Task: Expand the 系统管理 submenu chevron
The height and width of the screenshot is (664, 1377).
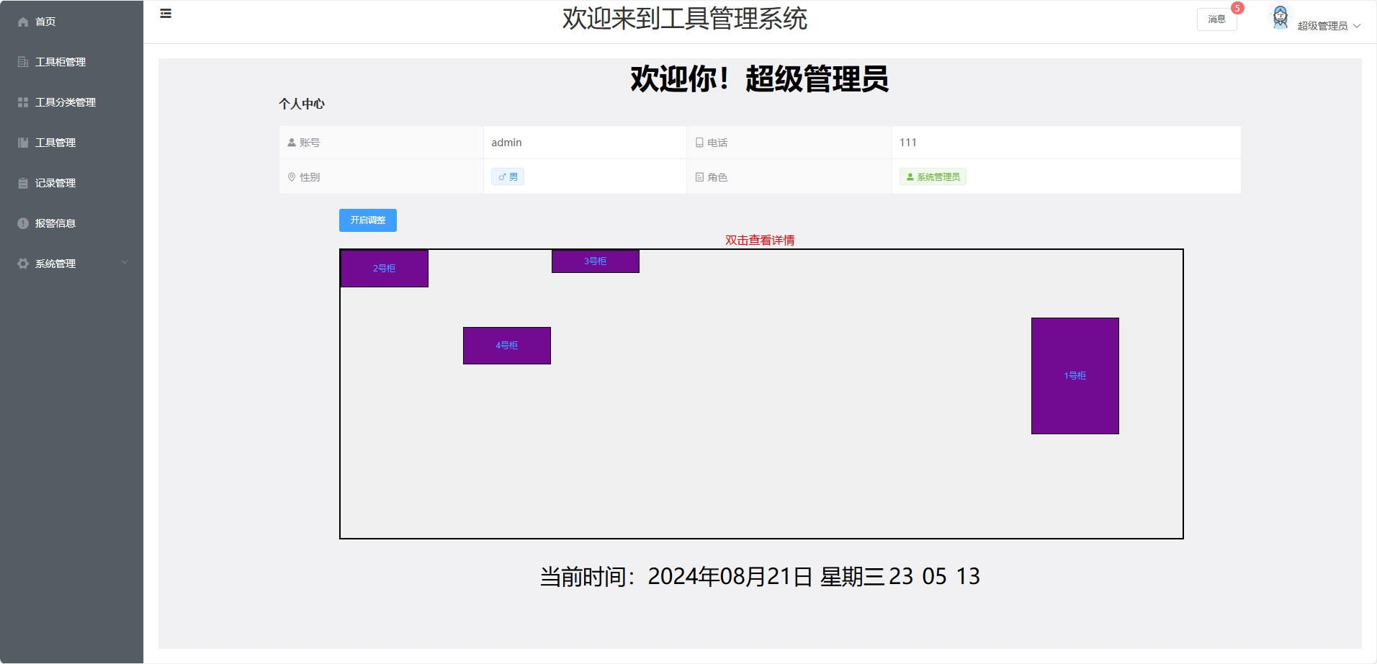Action: click(125, 263)
